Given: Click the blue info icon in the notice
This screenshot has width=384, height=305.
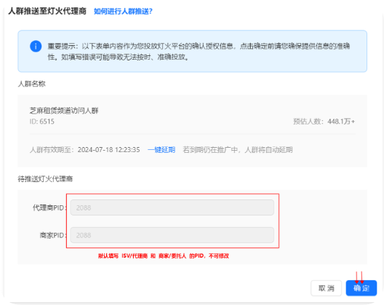Looking at the screenshot, I should pos(36,46).
